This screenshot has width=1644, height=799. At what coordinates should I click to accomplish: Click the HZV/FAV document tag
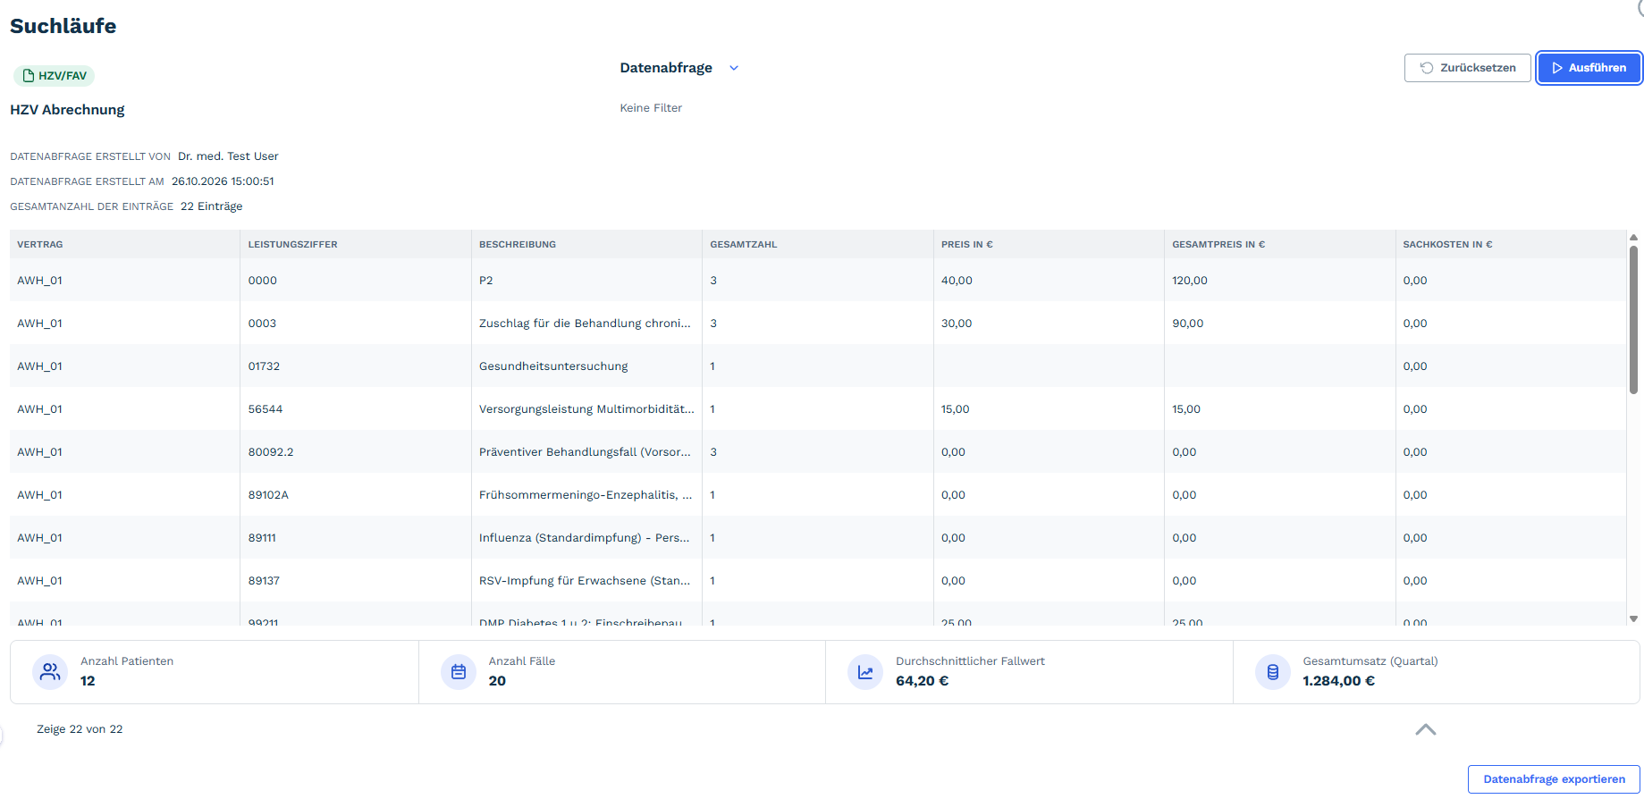tap(55, 76)
